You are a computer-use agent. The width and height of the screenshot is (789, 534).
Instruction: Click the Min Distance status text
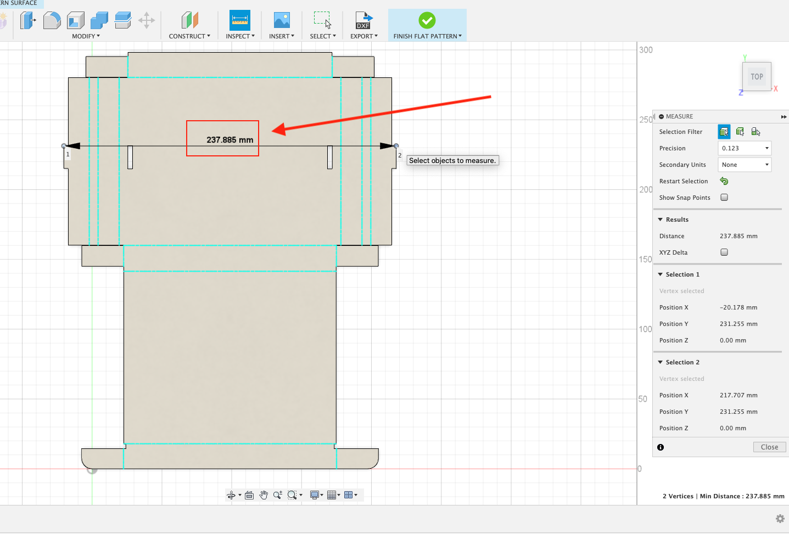click(742, 496)
